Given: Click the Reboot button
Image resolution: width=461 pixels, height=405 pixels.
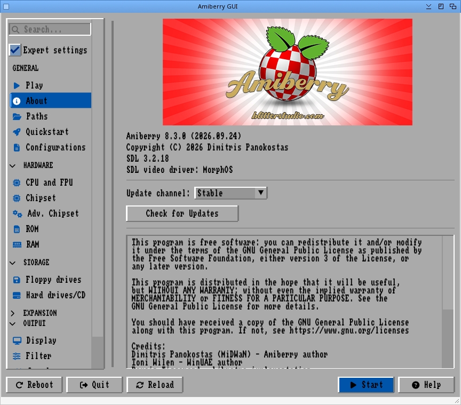Looking at the screenshot, I should [34, 385].
